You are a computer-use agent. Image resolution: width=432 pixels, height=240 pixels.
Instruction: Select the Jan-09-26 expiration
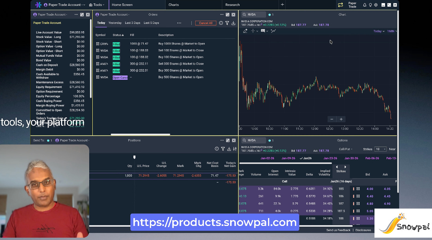pos(288,158)
